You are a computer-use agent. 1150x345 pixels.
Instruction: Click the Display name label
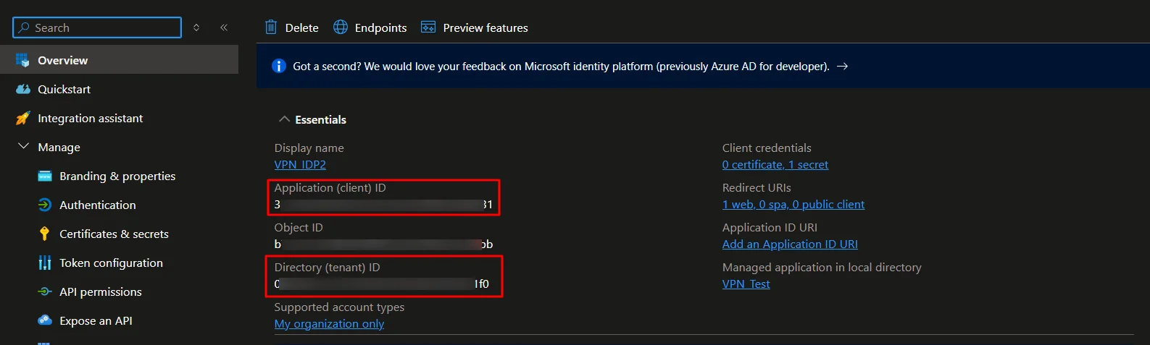309,148
